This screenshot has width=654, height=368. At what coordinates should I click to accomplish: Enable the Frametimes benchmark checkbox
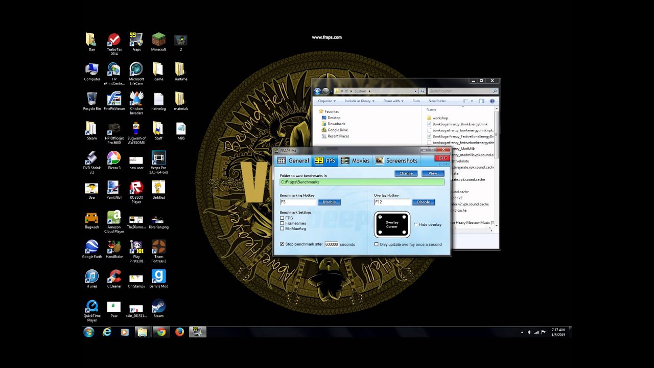pos(282,223)
